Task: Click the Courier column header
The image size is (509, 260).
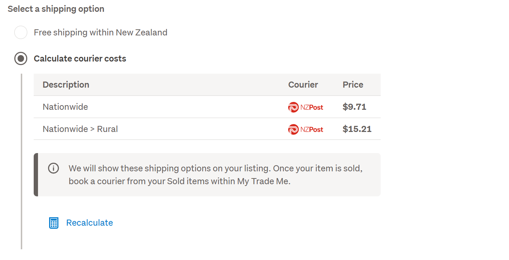Action: coord(303,85)
